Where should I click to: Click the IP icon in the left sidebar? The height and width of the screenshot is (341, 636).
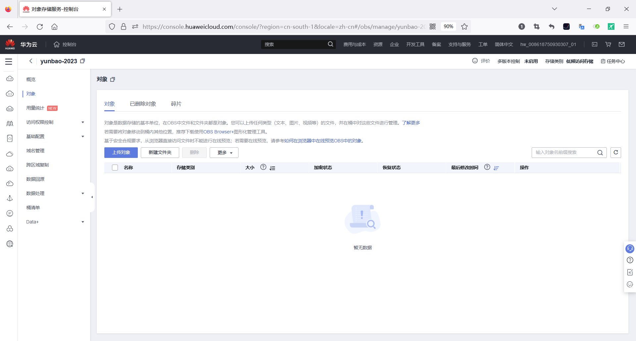coord(10,213)
